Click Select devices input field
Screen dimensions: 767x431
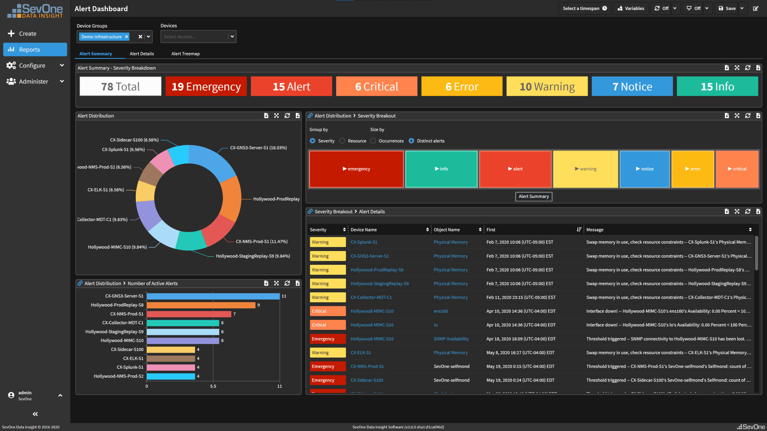point(195,37)
